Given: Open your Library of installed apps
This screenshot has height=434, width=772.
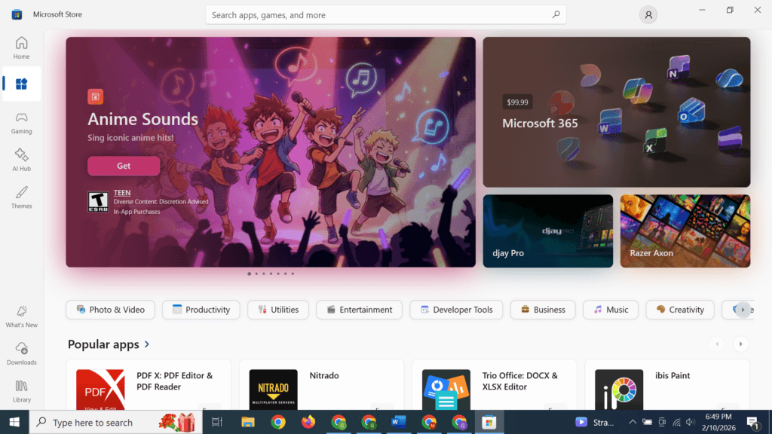Looking at the screenshot, I should tap(21, 390).
